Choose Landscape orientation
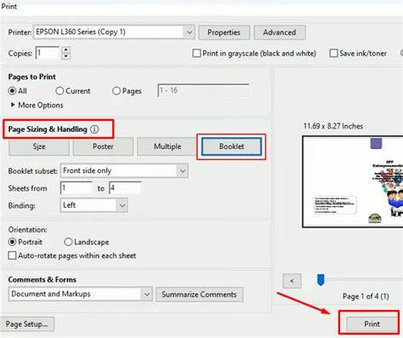 pyautogui.click(x=68, y=242)
